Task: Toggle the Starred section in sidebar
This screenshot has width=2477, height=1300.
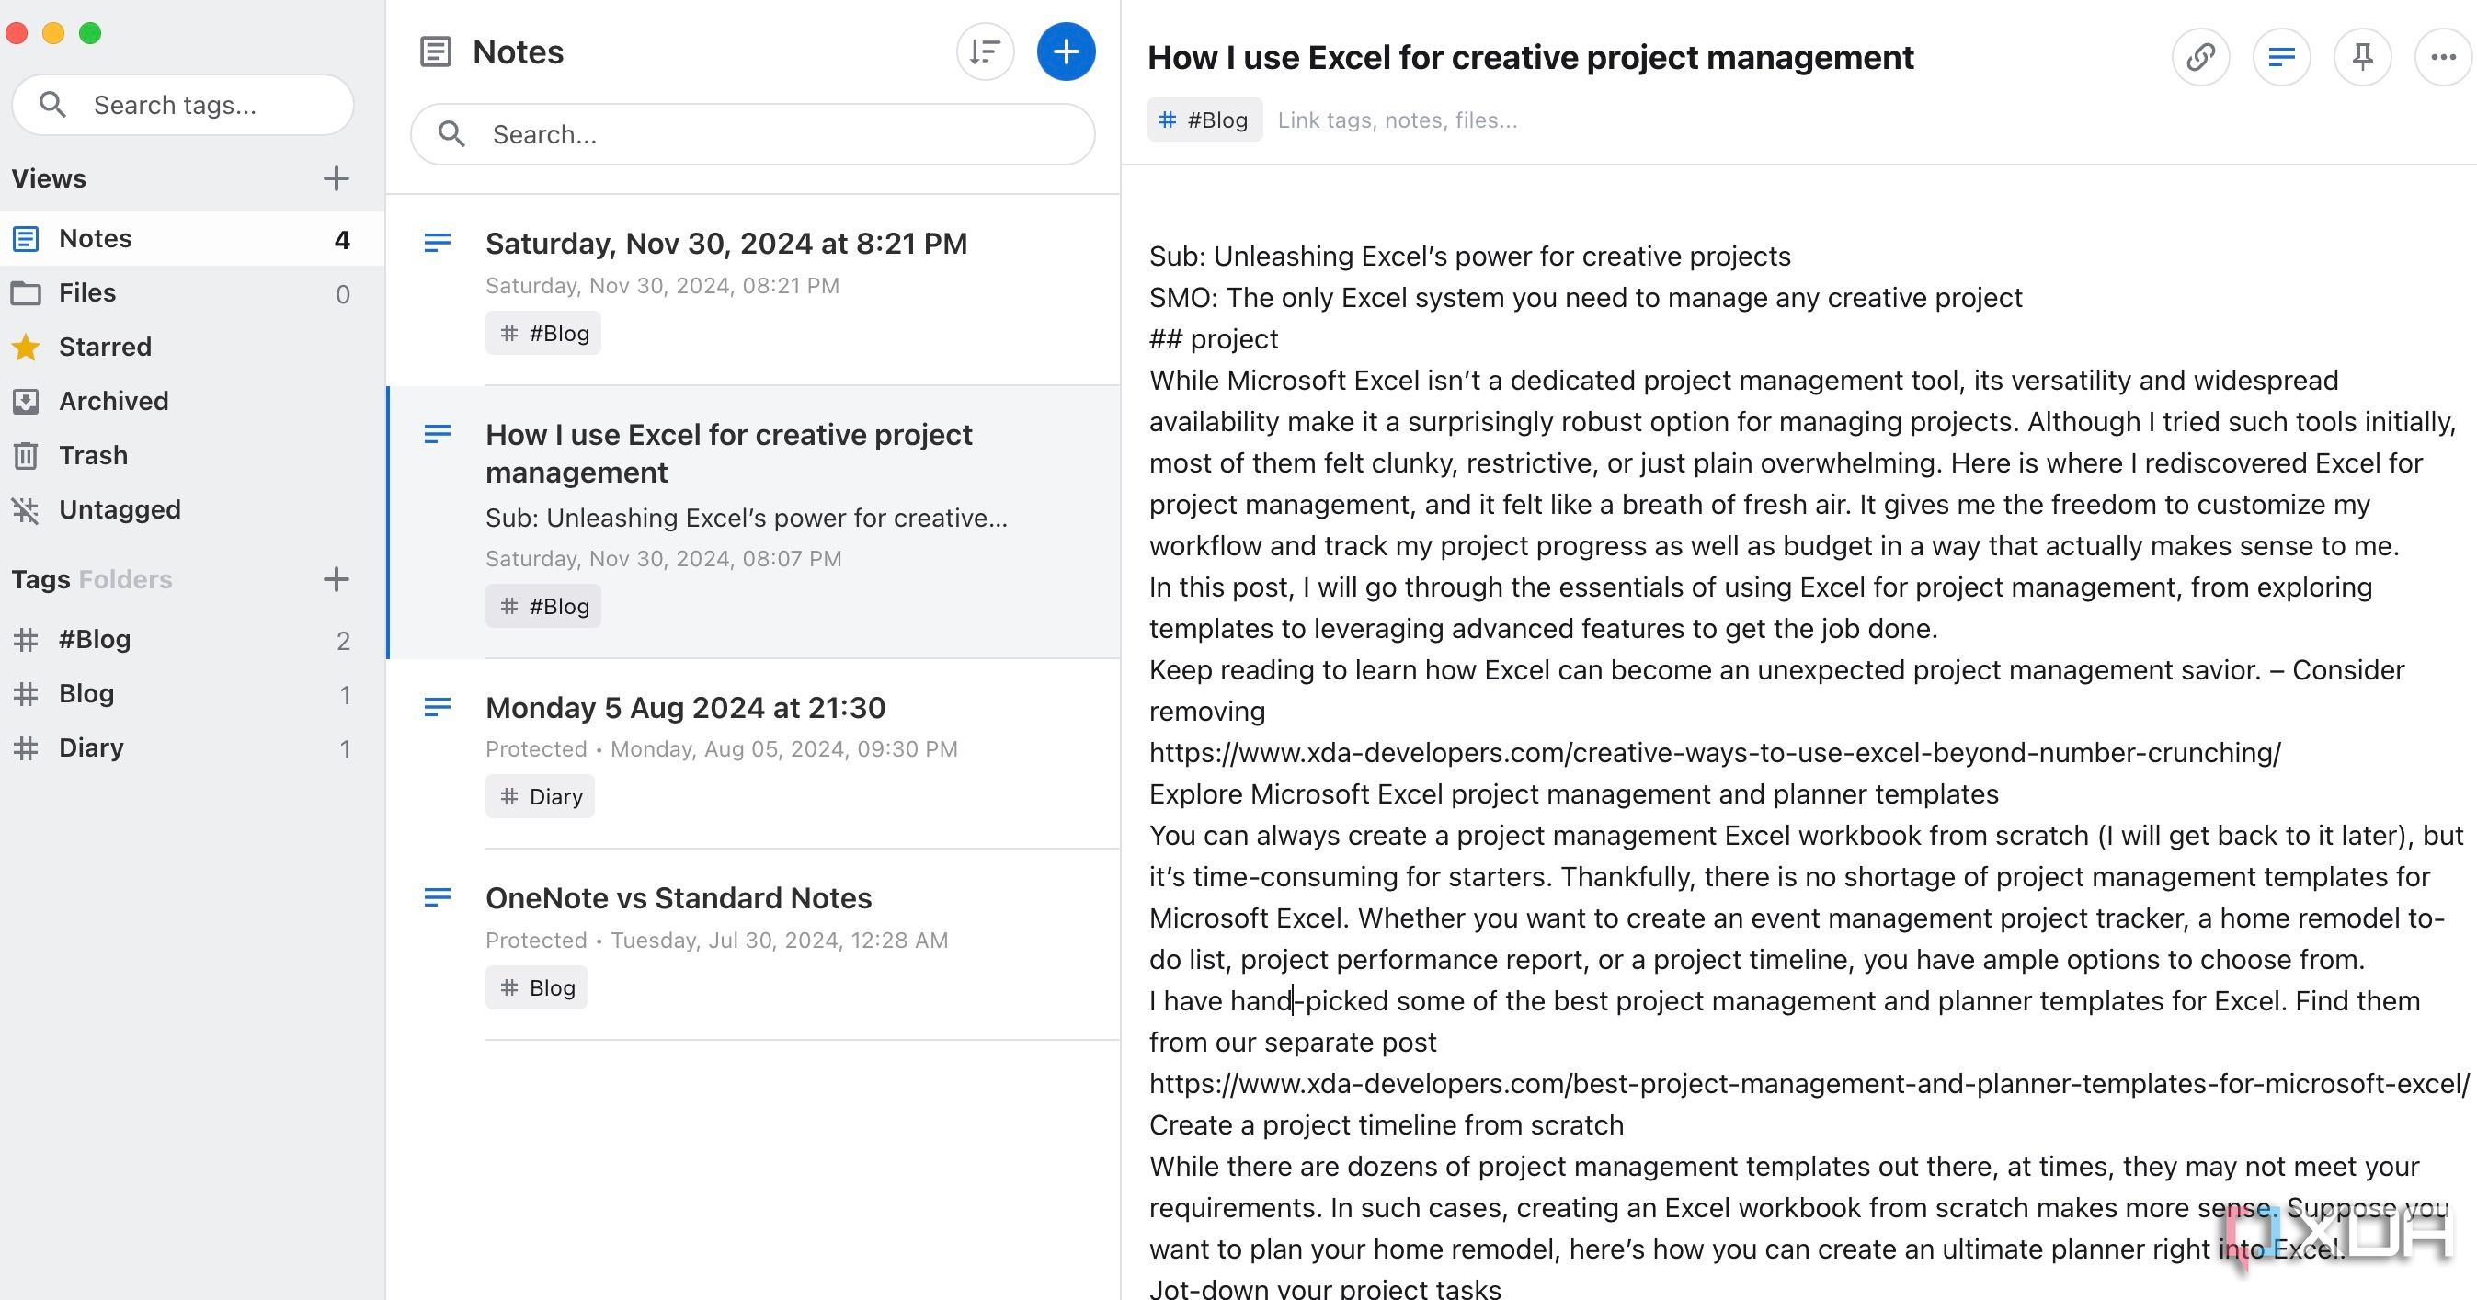Action: click(103, 346)
